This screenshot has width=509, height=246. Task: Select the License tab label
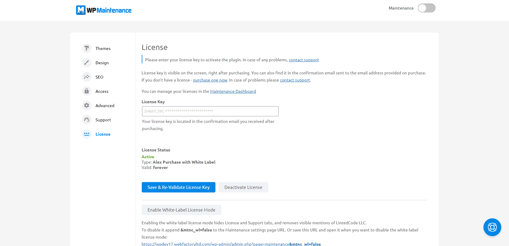tap(103, 134)
